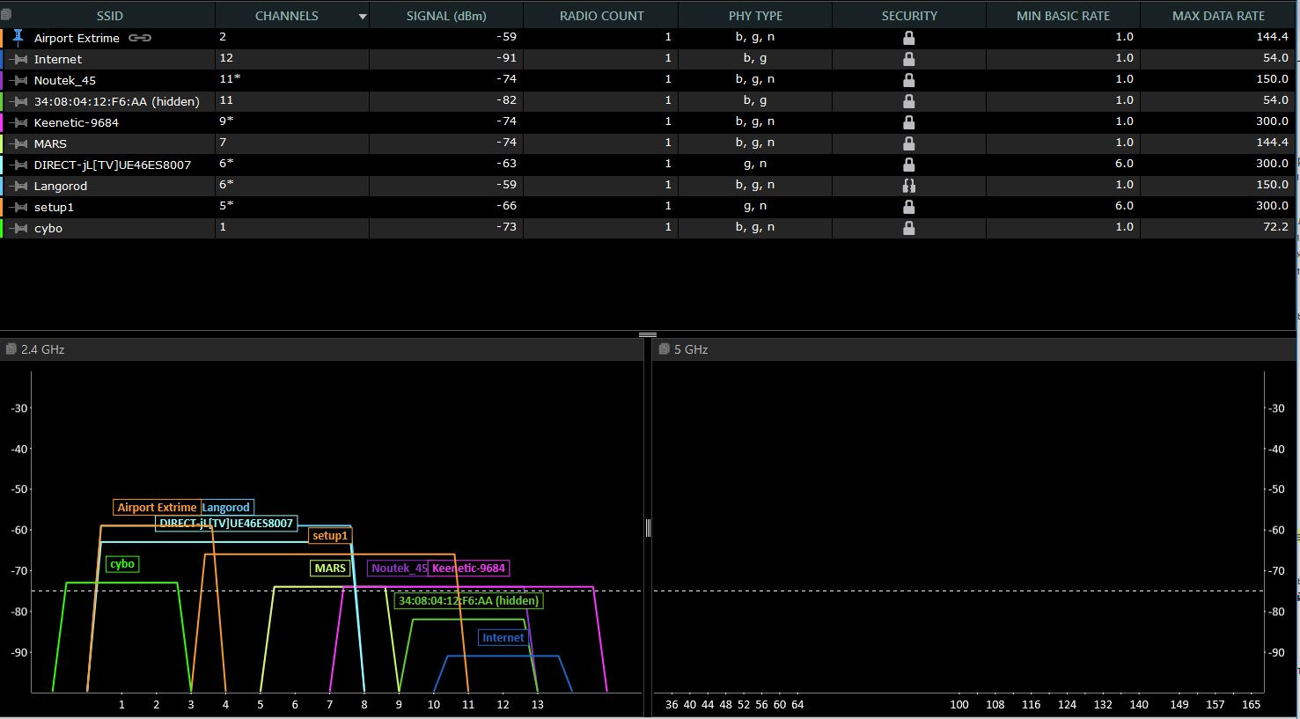Click the lock icon in Keenetic-9684 row
The image size is (1300, 719).
tap(909, 122)
